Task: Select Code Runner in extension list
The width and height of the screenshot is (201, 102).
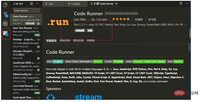Action: click(x=26, y=20)
